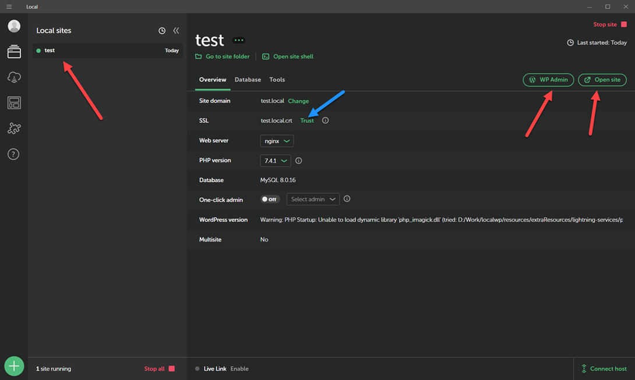635x380 pixels.
Task: Click Trust link for SSL certificate
Action: point(307,120)
